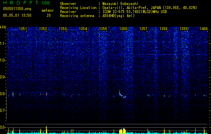Click the 1358 time marker
Image resolution: width=211 pixels, height=134 pixels.
(x=163, y=29)
